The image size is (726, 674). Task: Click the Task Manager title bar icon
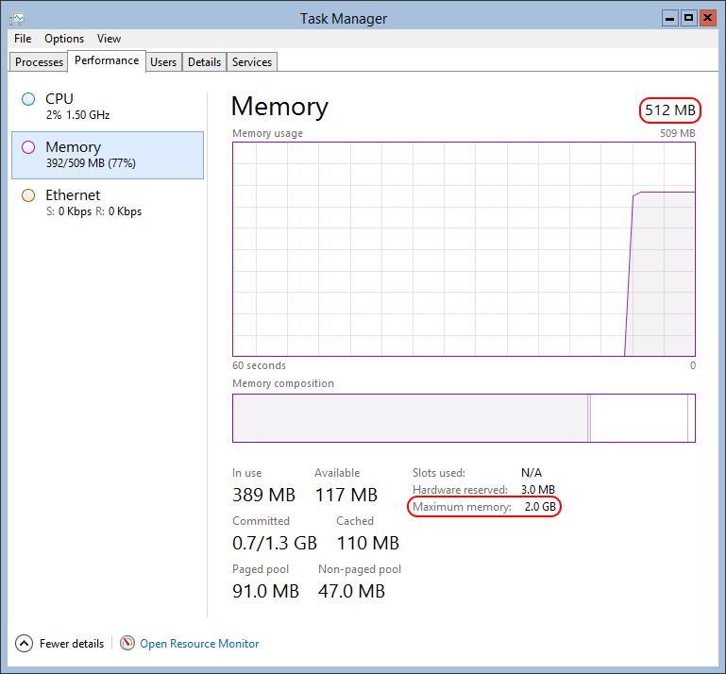(x=17, y=19)
